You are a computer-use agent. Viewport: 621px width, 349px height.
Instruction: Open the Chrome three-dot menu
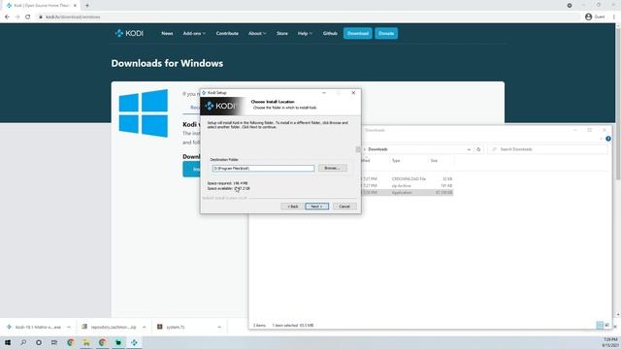(614, 16)
